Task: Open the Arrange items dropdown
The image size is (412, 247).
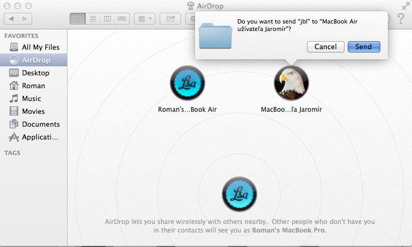Action: [x=145, y=19]
